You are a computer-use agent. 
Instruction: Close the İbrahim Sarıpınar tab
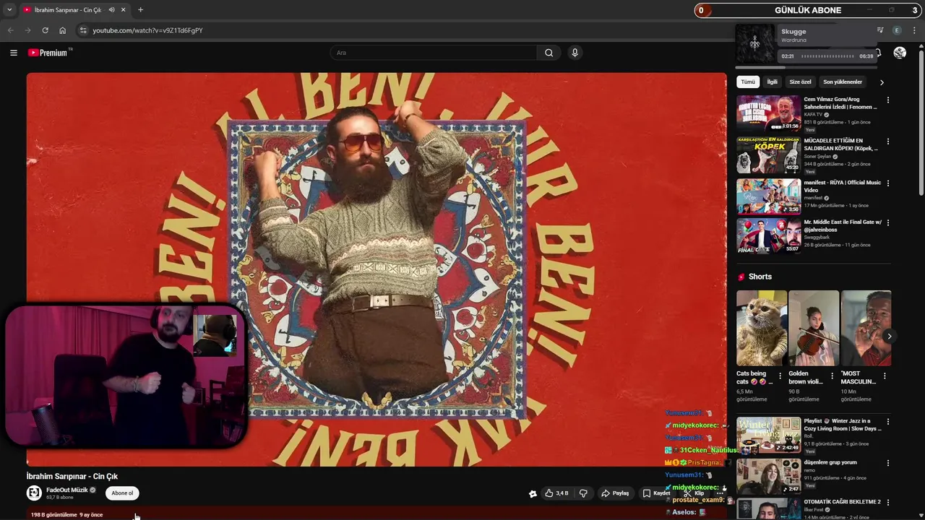tap(123, 10)
